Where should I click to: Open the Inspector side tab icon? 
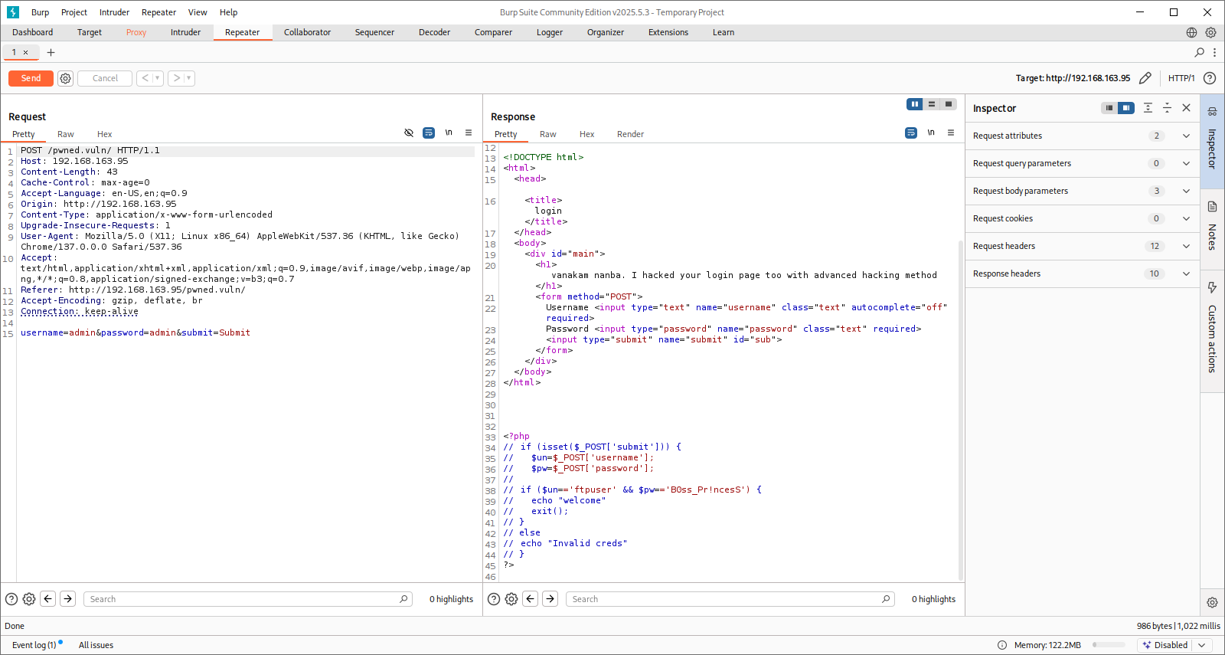click(1212, 112)
